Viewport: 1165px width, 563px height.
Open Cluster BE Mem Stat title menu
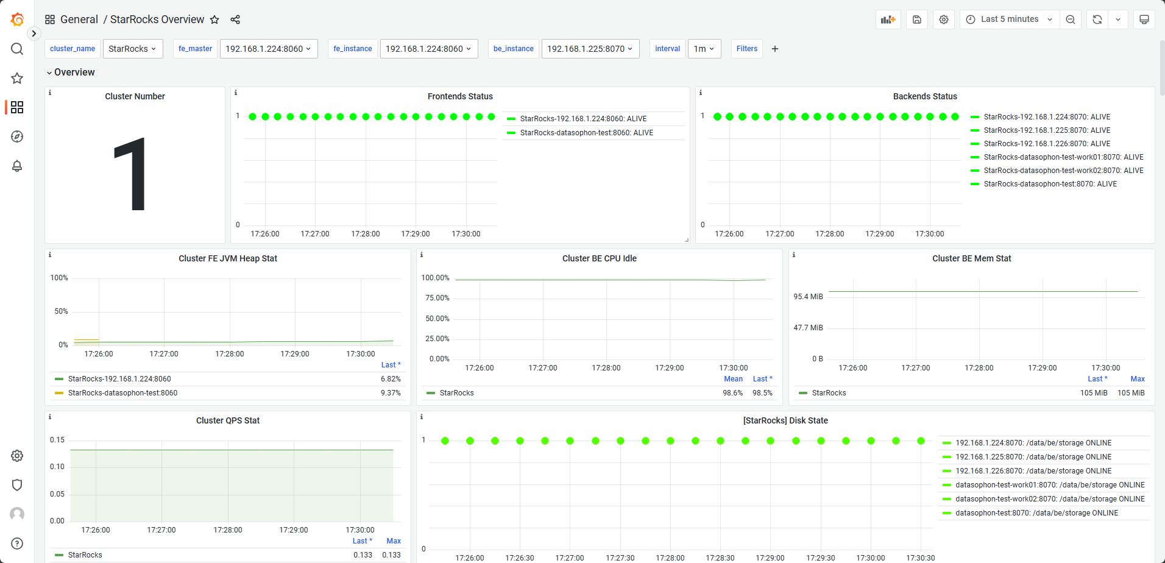coord(971,258)
